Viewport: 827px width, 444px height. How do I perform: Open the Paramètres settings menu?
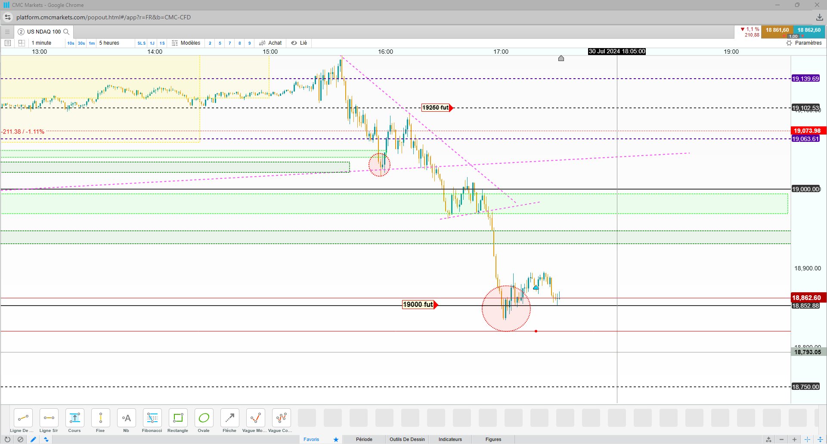804,43
